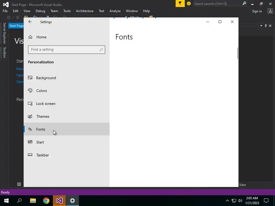Click the Start tiles icon in sidebar
This screenshot has height=206, width=275.
[30, 142]
